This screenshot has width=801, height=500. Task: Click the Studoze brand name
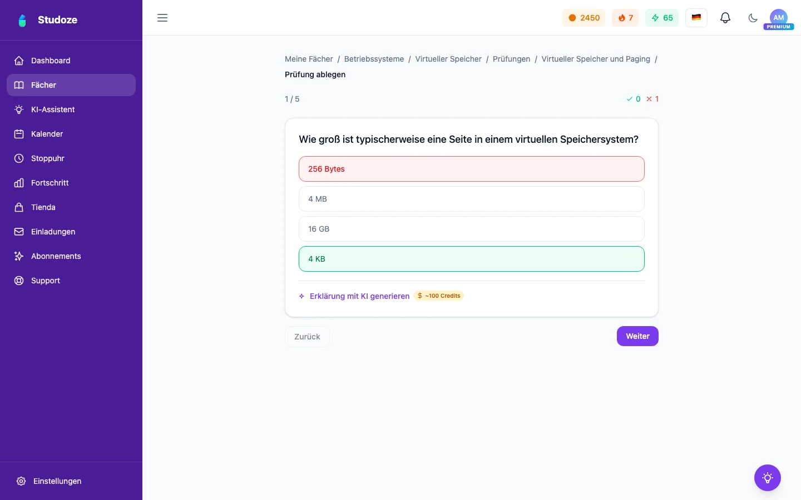[x=57, y=20]
